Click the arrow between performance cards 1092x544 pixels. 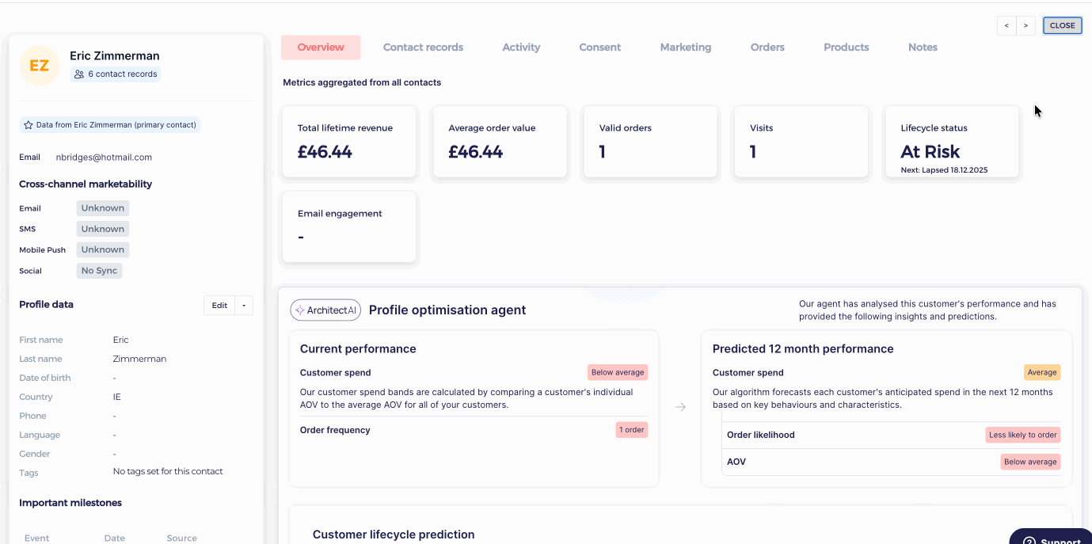pos(680,407)
